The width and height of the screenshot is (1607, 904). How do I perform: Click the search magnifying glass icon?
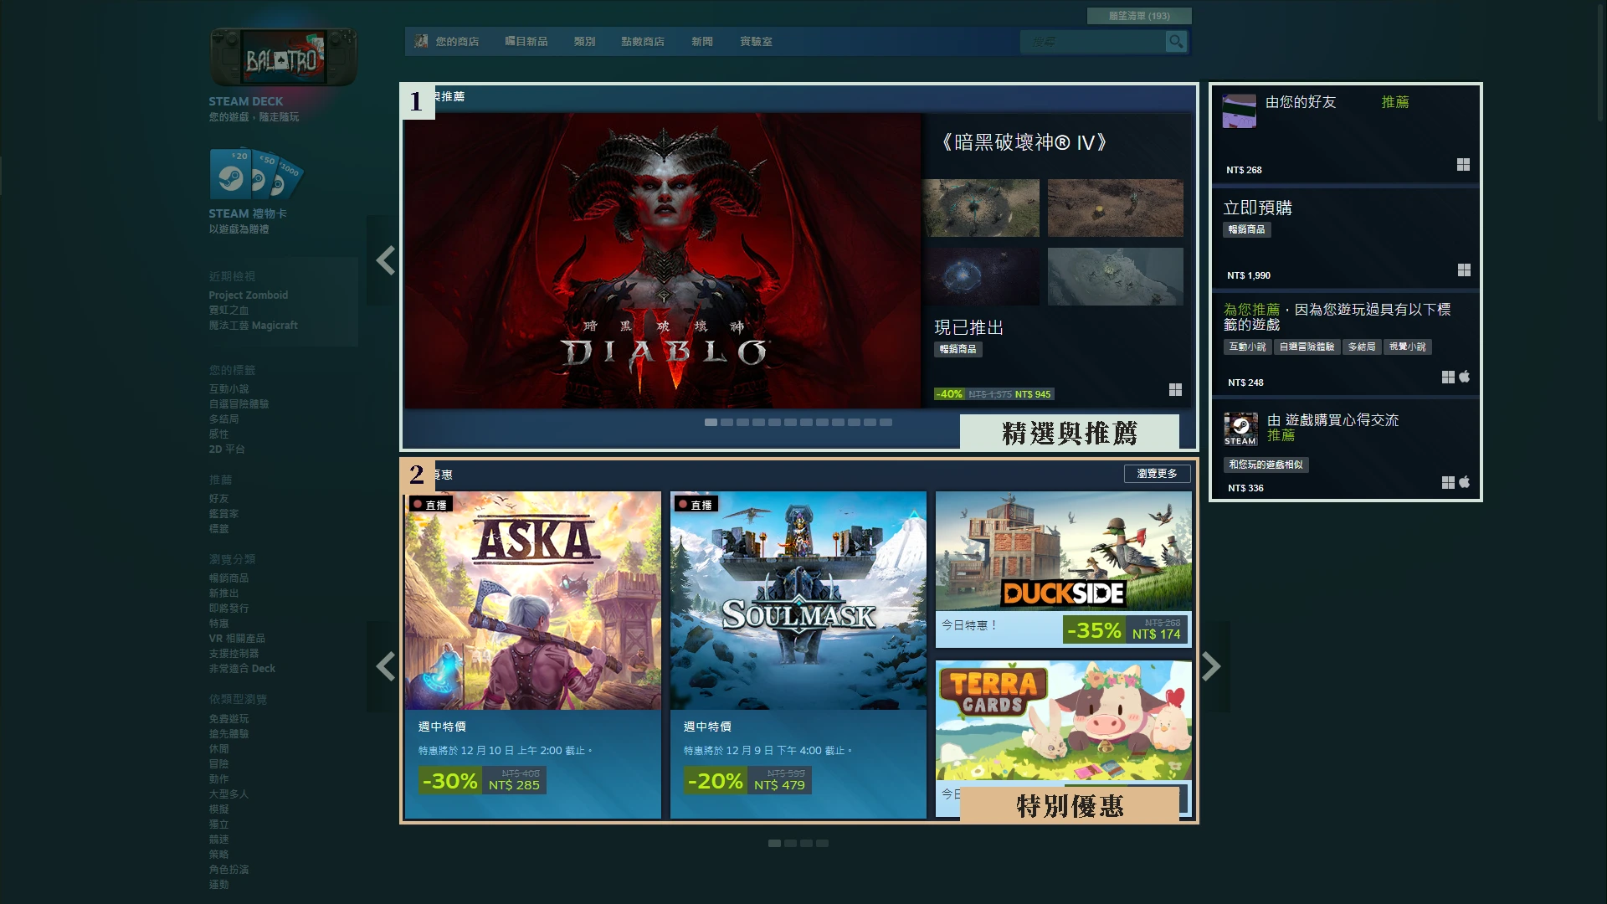[x=1176, y=41]
